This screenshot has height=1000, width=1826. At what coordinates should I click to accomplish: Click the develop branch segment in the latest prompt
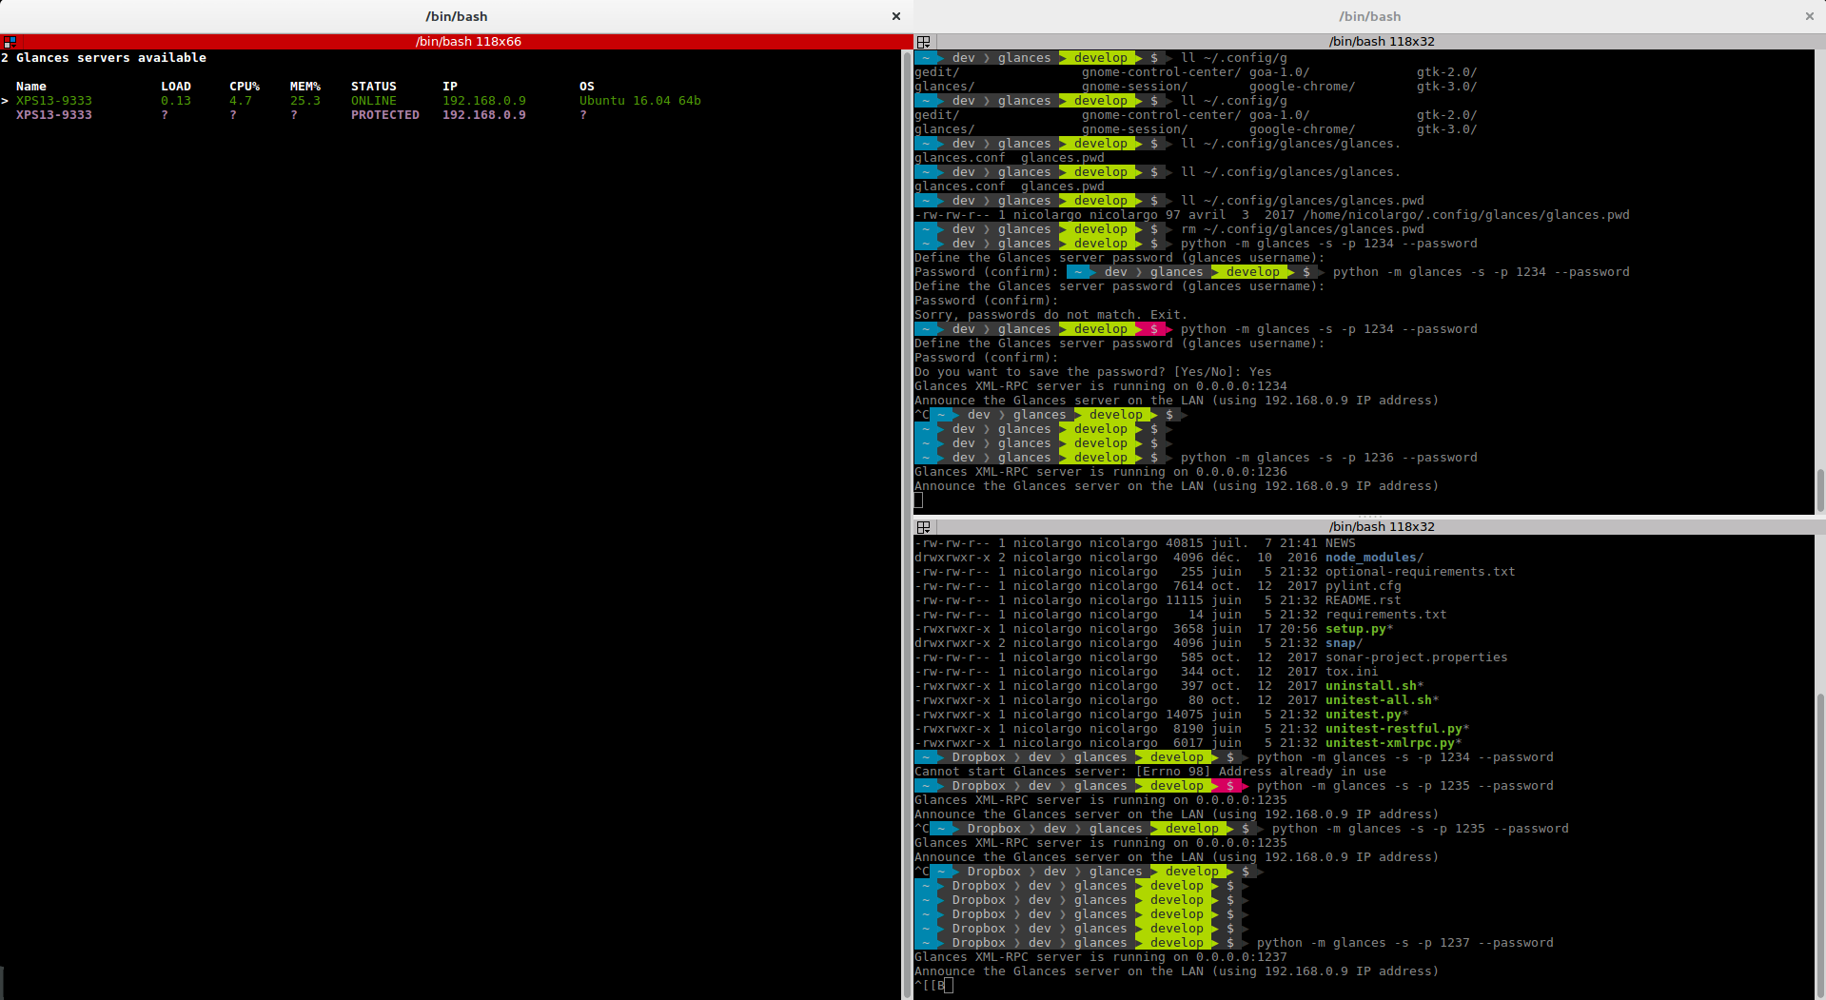tap(1176, 942)
